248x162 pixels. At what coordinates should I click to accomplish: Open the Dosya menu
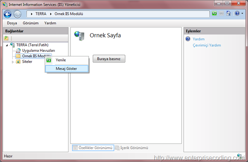(12, 23)
